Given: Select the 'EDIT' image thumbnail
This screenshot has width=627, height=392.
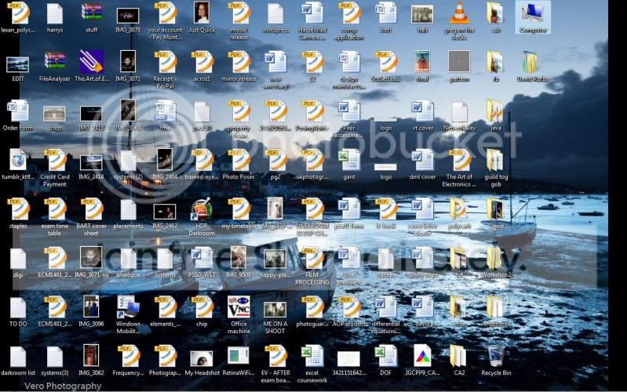Looking at the screenshot, I should click(18, 65).
